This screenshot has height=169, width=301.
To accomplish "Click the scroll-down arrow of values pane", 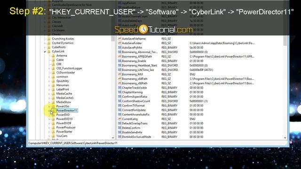I will [x=285, y=138].
